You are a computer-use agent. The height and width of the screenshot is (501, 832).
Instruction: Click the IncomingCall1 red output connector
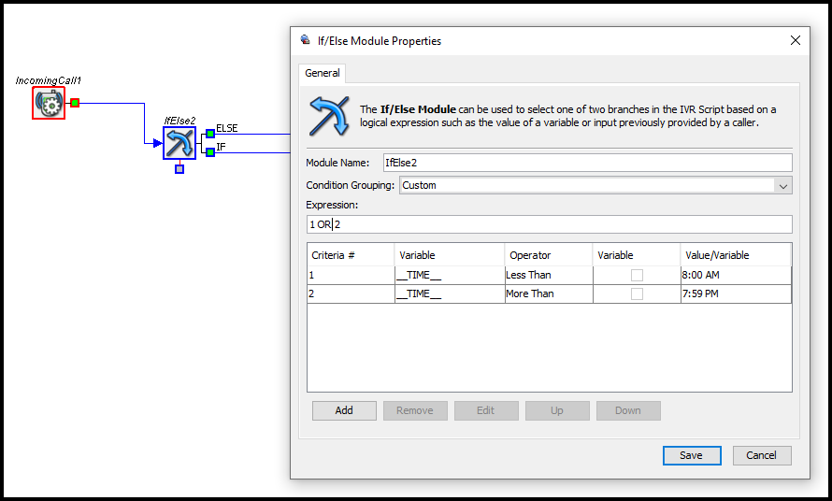coord(75,103)
